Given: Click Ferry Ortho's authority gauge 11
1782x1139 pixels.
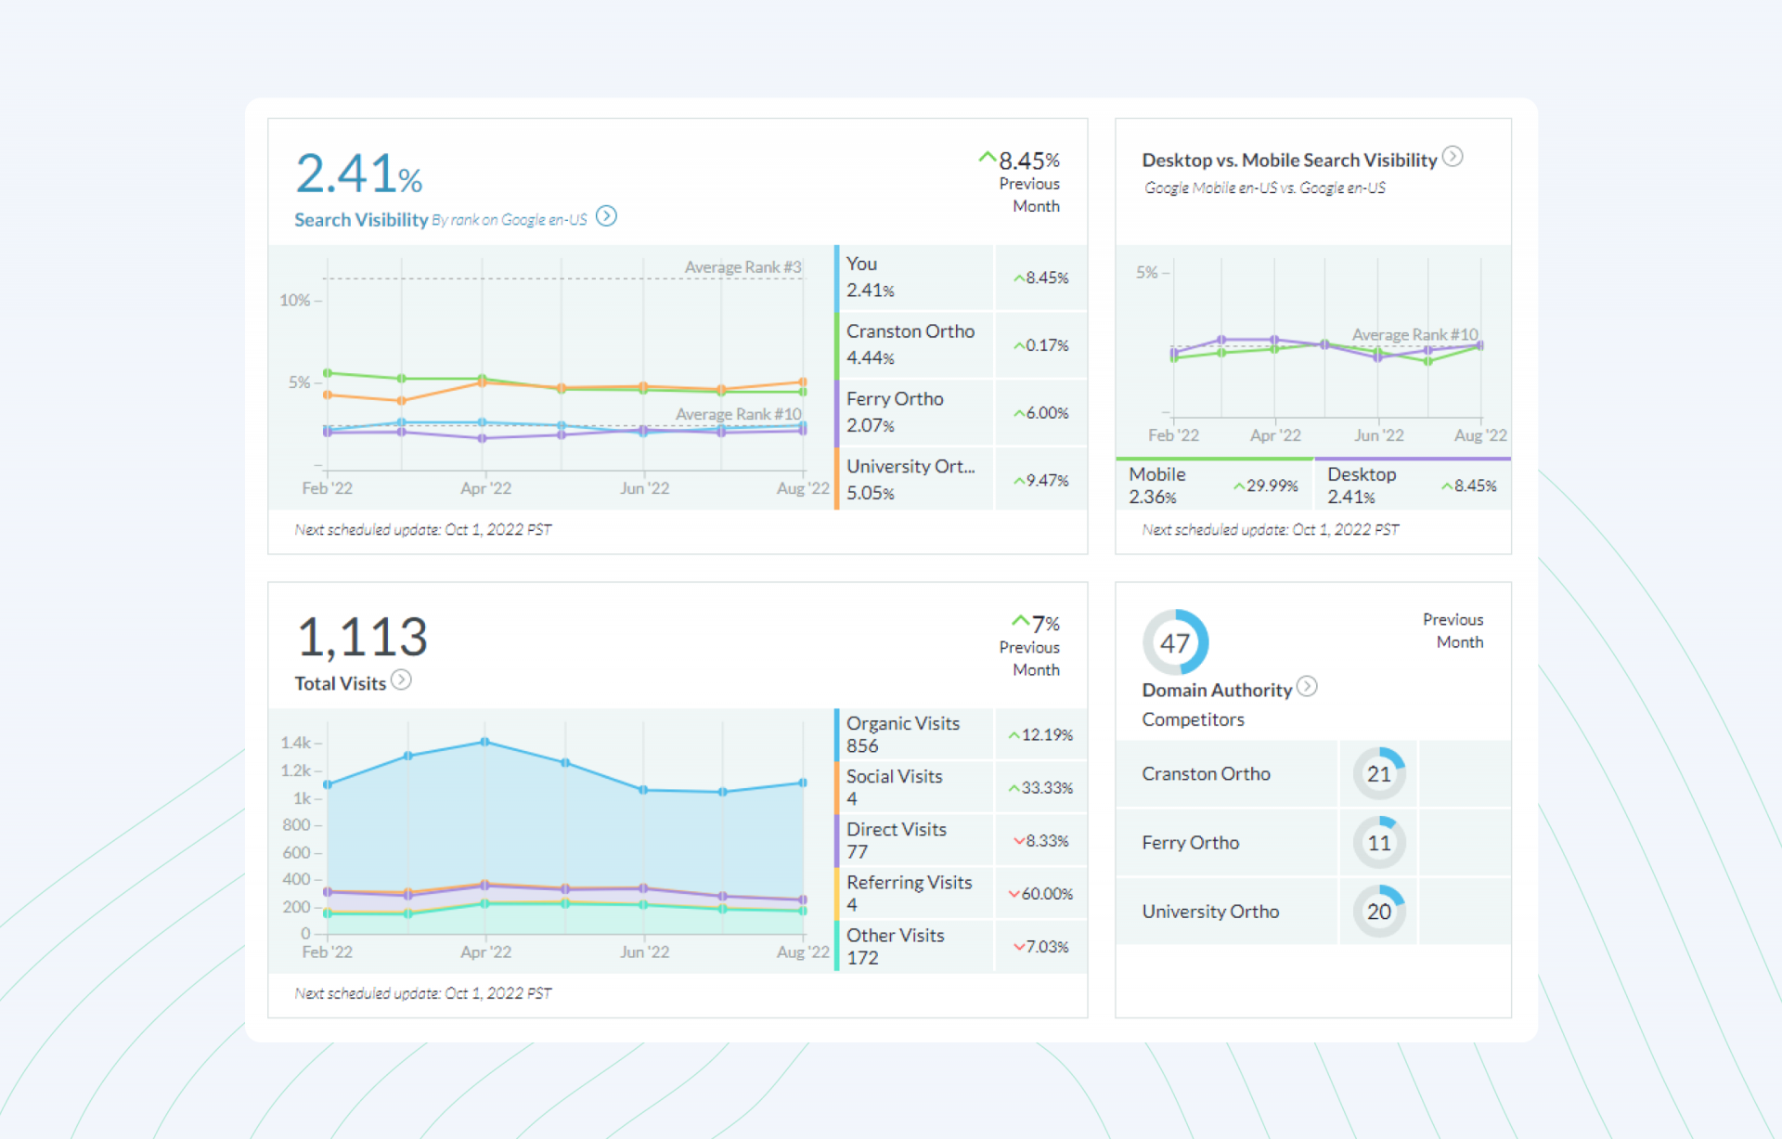Looking at the screenshot, I should (1378, 843).
